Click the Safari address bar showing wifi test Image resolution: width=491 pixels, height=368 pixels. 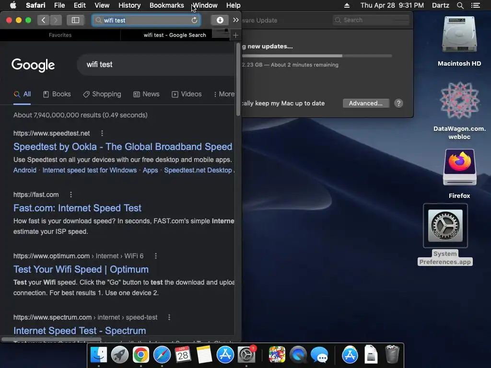(x=146, y=20)
